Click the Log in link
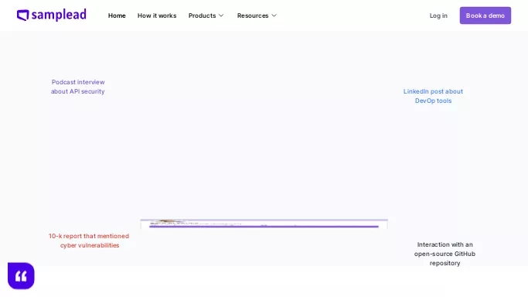Screen dimensions: 528x297 (438, 15)
